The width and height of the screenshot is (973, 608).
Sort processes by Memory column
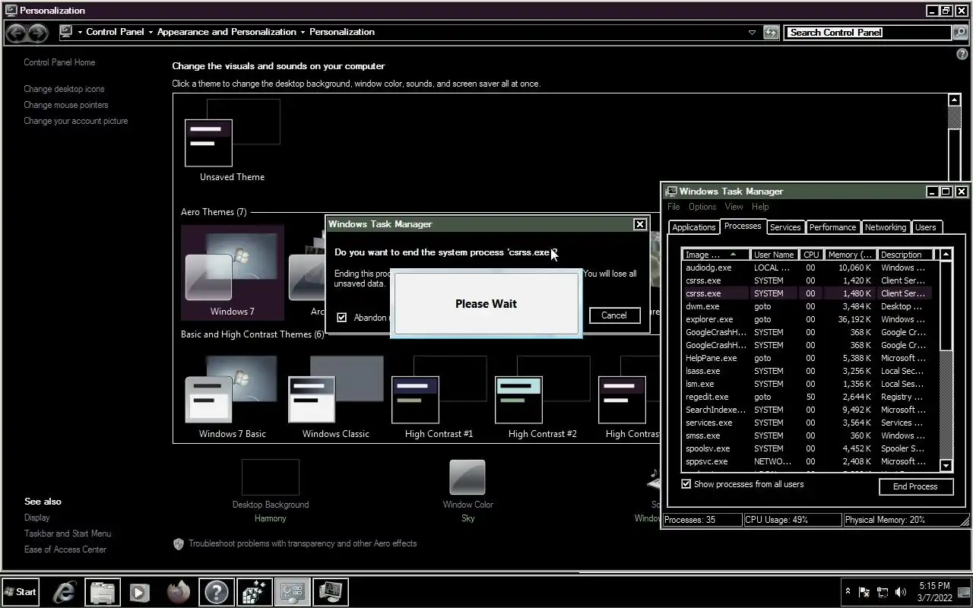[x=851, y=255]
